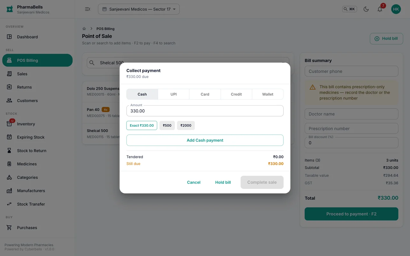Select the Medicines icon in sidebar
410x256 pixels.
[9, 164]
